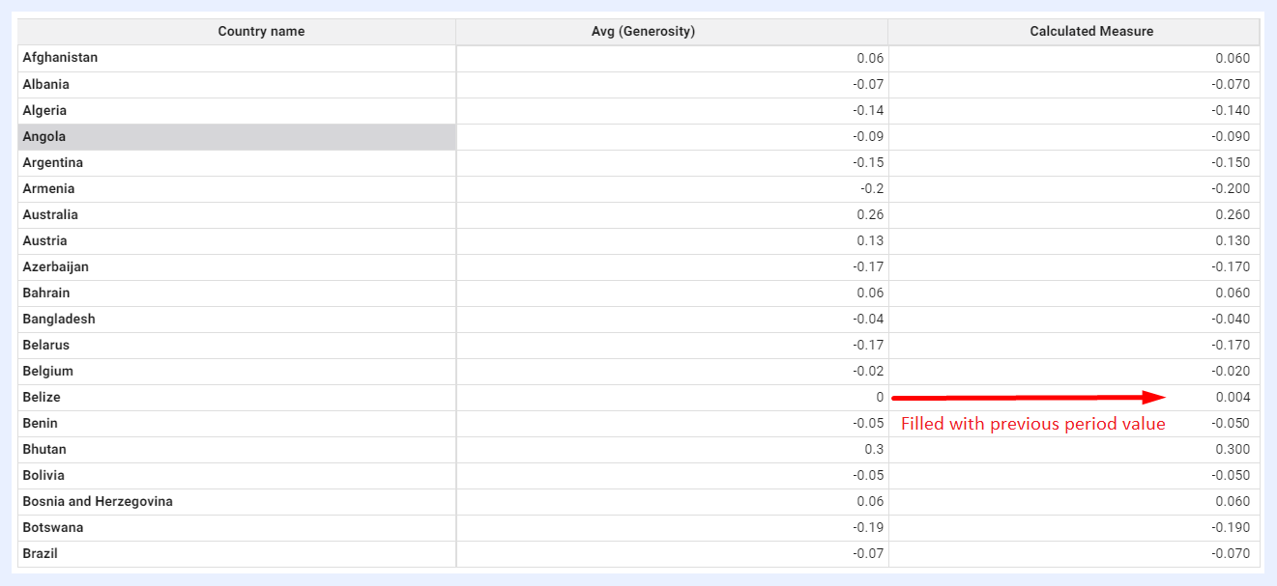Select the Calculated Measure column header

tap(1074, 32)
